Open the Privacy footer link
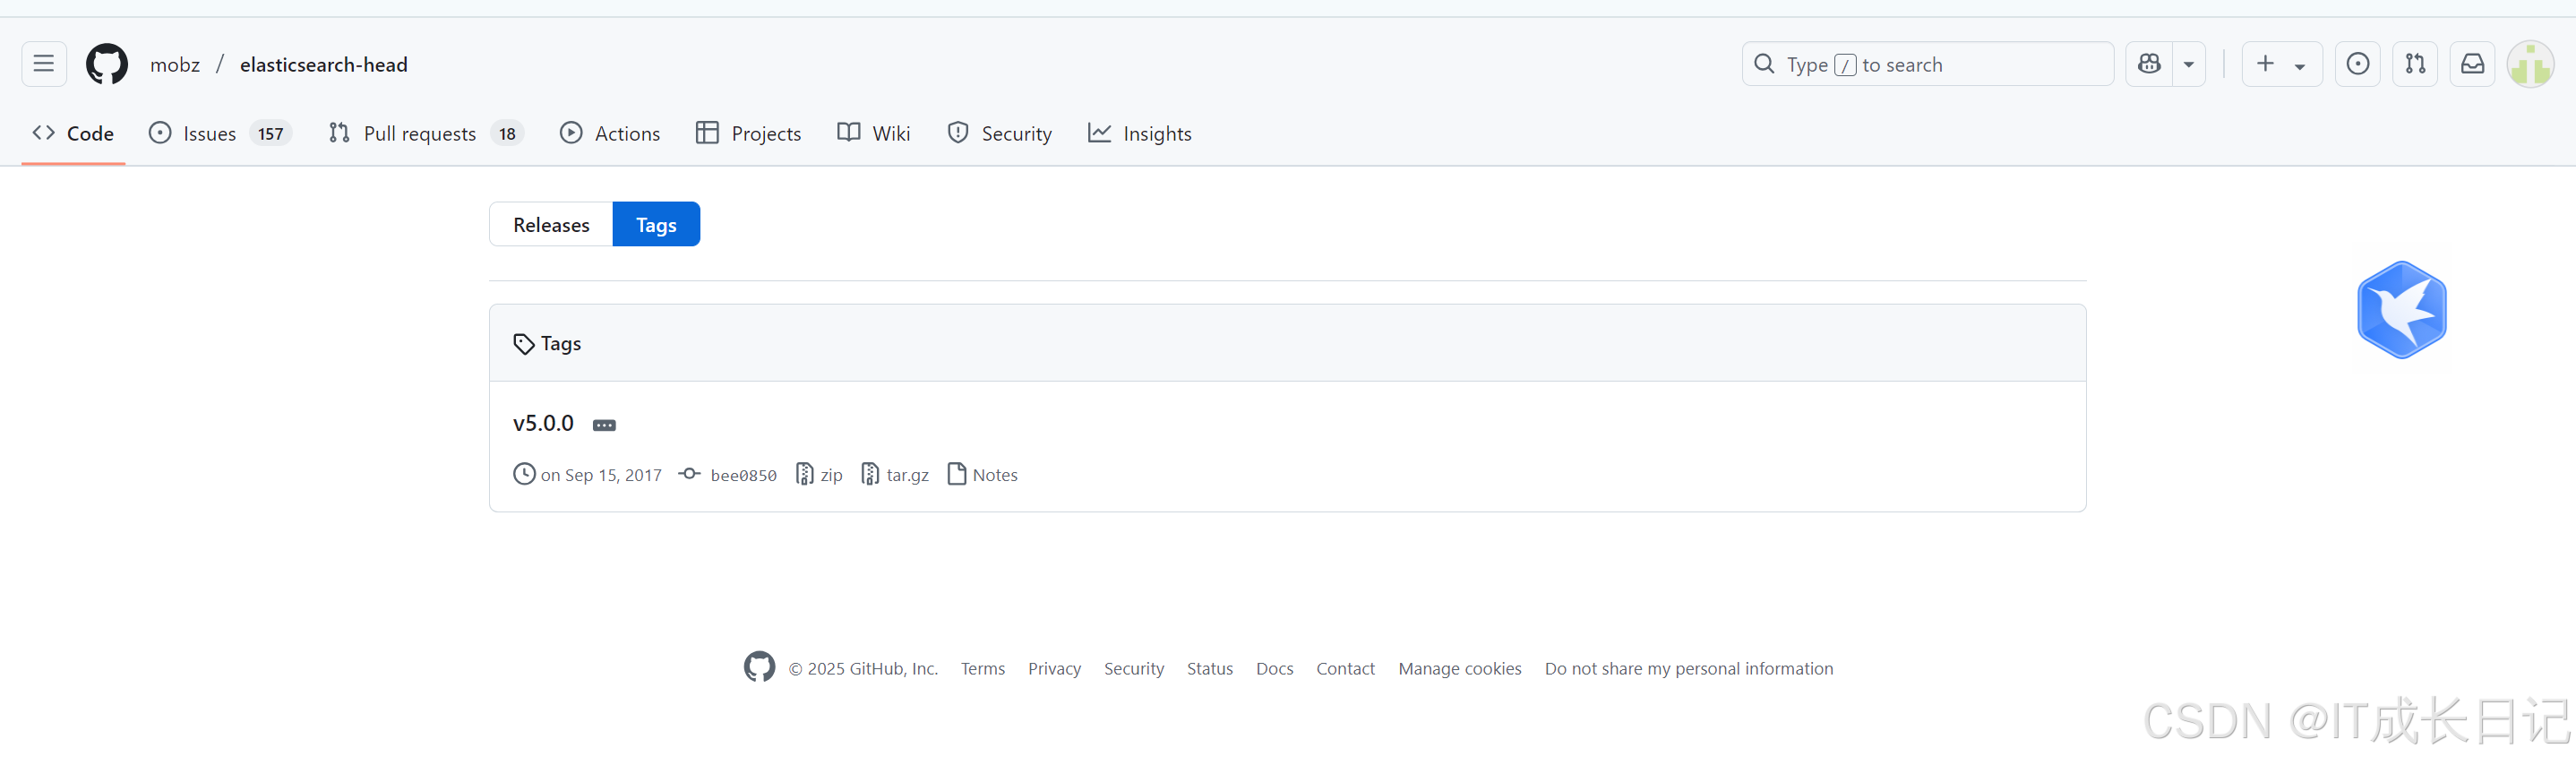The image size is (2576, 765). tap(1054, 669)
